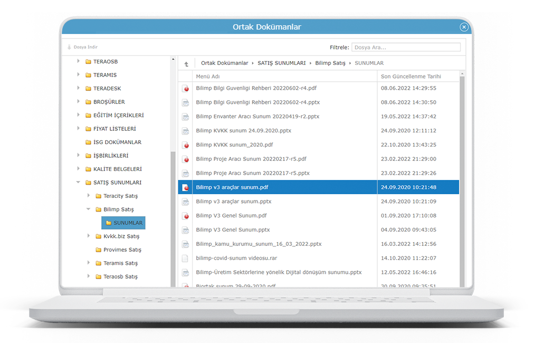The height and width of the screenshot is (343, 534).
Task: Click the PDF icon for Bilimp Bilgi Guvenligi Rehberi 20220602-r4.pdf
Action: pos(186,89)
